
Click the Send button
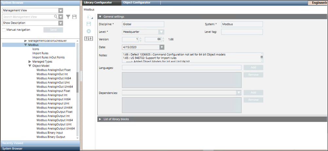pos(53,30)
